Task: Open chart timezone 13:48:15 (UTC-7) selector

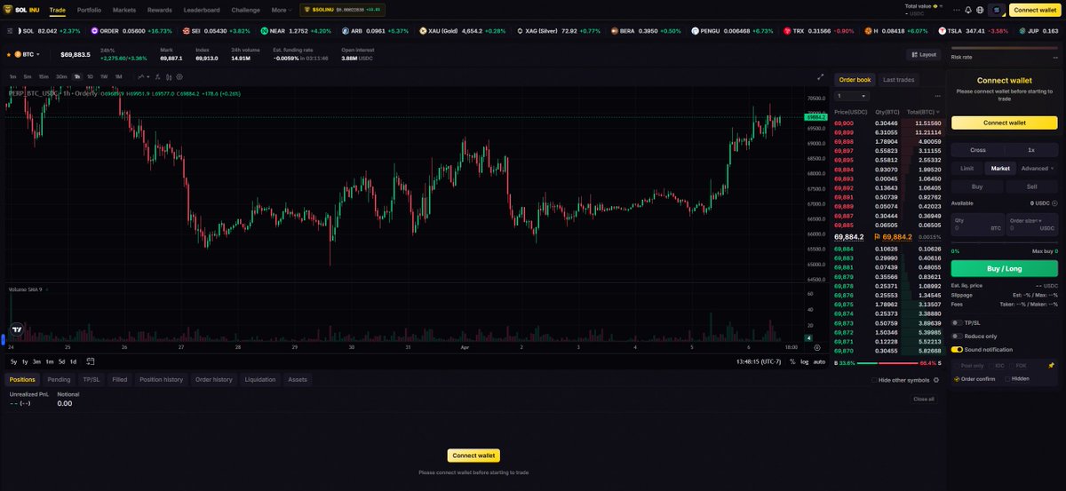Action: pyautogui.click(x=759, y=361)
